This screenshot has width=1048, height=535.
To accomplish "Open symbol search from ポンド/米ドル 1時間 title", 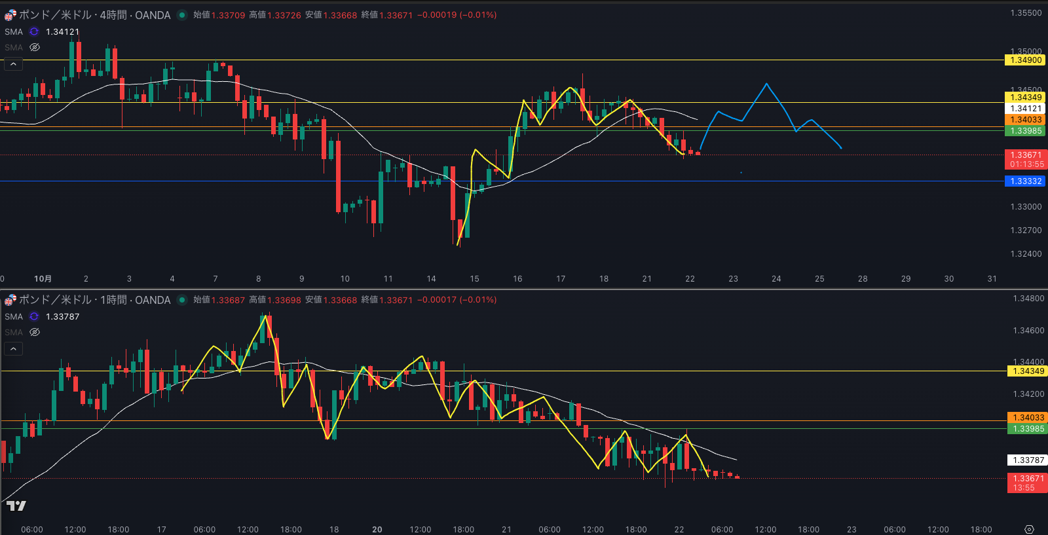I will coord(94,300).
